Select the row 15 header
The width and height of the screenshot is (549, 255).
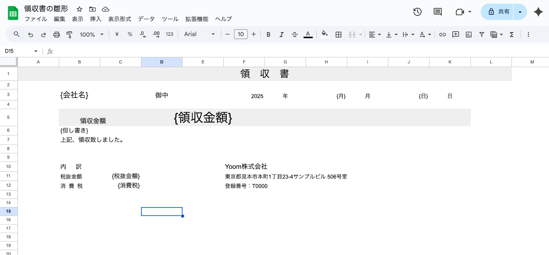[9, 212]
